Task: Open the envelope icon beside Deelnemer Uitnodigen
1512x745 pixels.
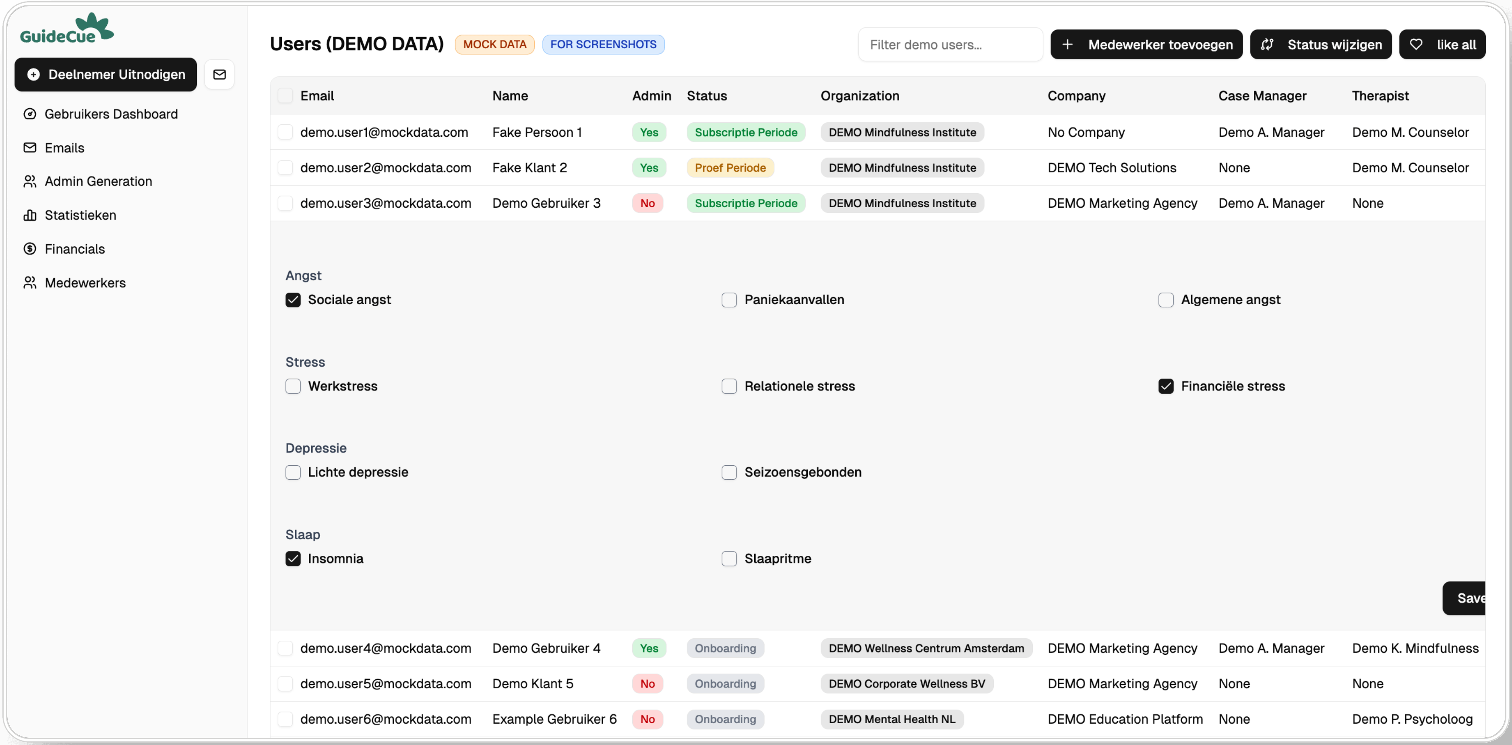Action: pyautogui.click(x=219, y=74)
